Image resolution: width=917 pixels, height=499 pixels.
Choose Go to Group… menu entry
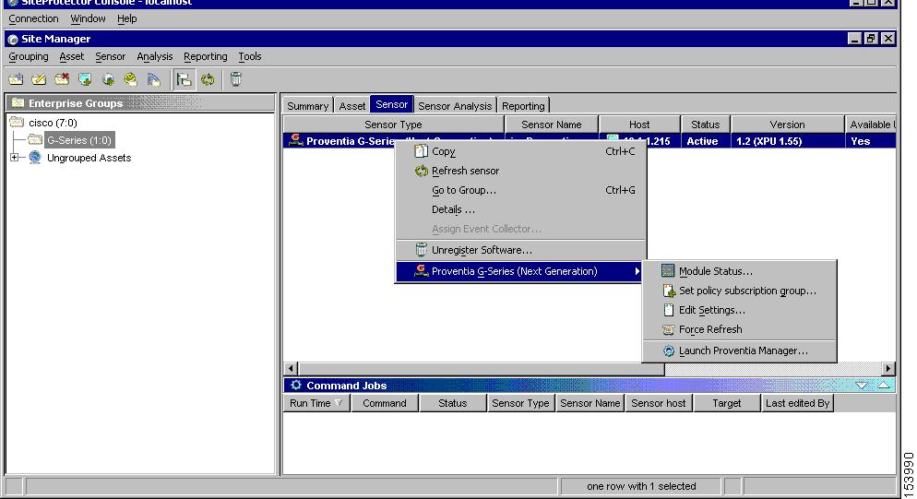(520, 190)
